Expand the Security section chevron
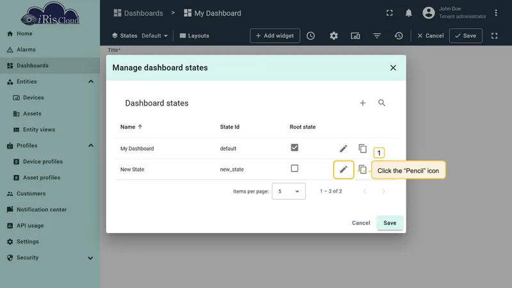 tap(91, 258)
